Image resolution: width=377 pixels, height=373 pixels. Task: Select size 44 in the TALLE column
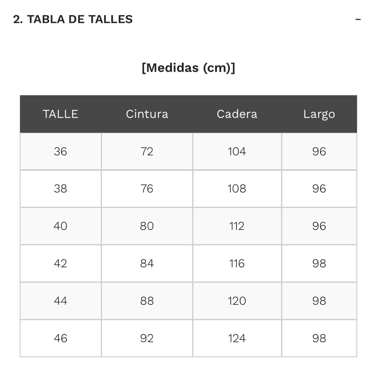coord(60,301)
